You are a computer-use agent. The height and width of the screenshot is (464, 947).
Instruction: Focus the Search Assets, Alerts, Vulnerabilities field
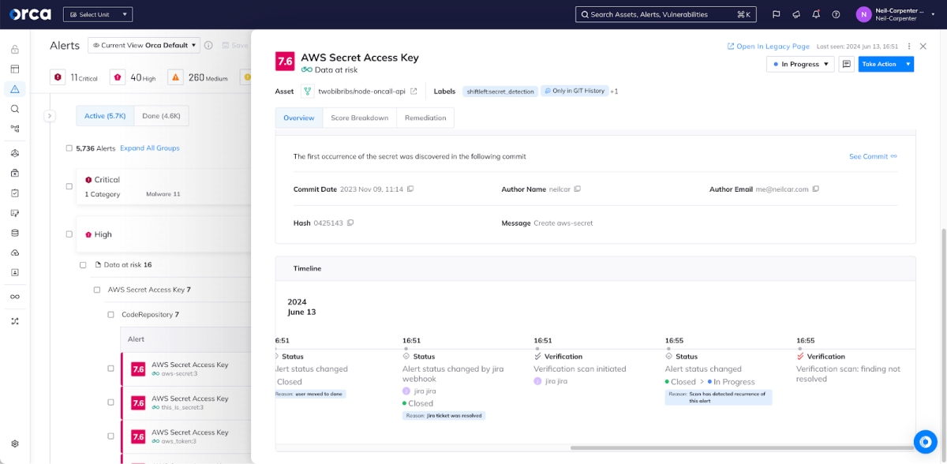666,14
